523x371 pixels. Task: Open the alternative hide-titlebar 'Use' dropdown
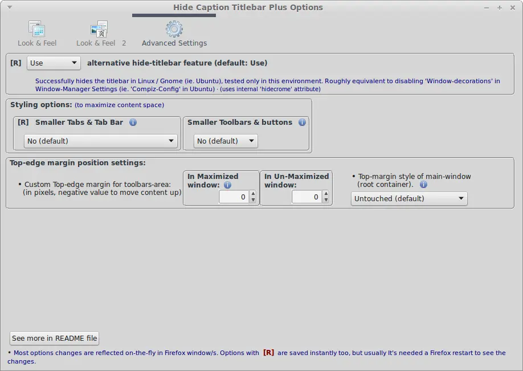[x=54, y=63]
